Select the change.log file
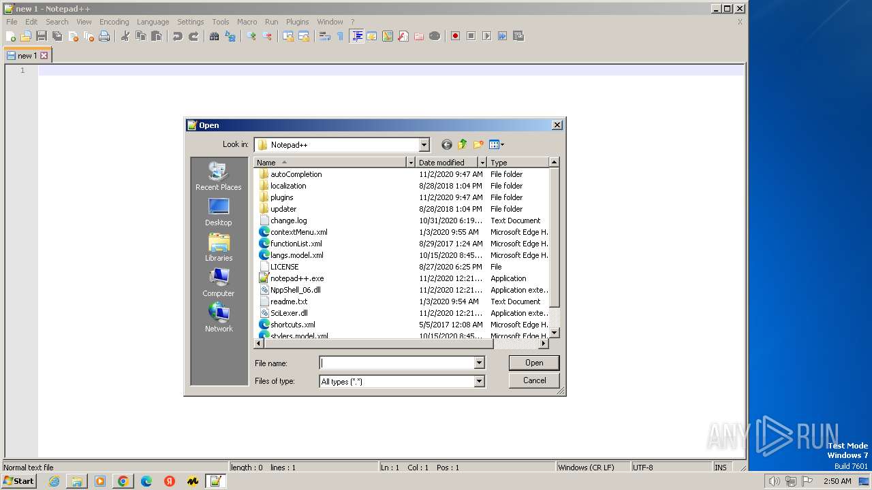The width and height of the screenshot is (872, 490). click(288, 220)
